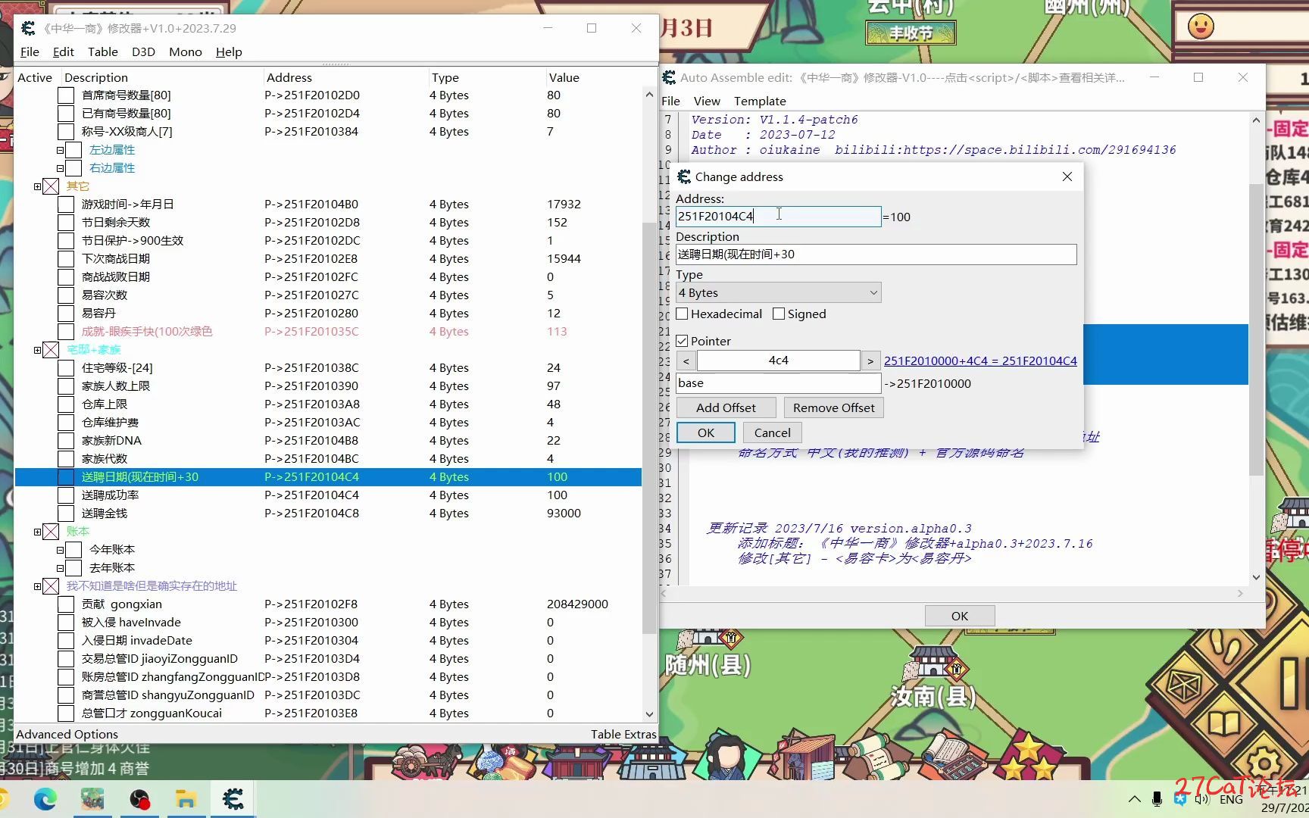Toggle the 左边属性 tree expander
The height and width of the screenshot is (818, 1309).
pyautogui.click(x=60, y=150)
